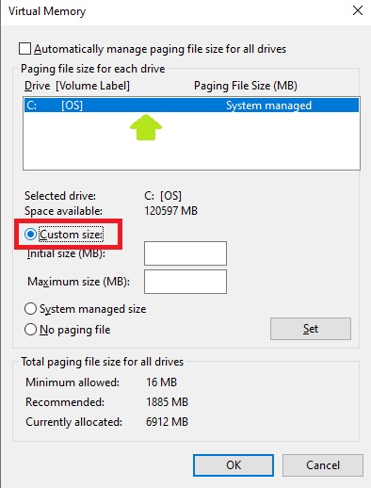Click the green up arrow icon
Image resolution: width=371 pixels, height=488 pixels.
point(146,127)
